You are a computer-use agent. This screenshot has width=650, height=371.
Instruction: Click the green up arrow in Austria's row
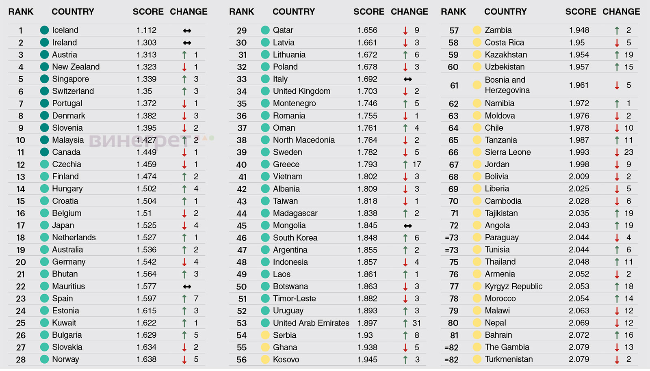pos(184,55)
